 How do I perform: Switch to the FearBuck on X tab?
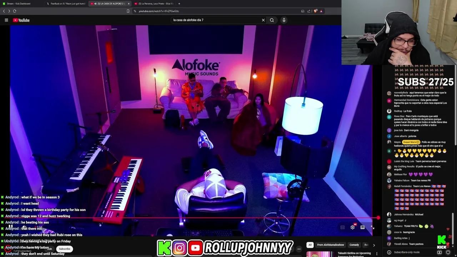[x=66, y=4]
